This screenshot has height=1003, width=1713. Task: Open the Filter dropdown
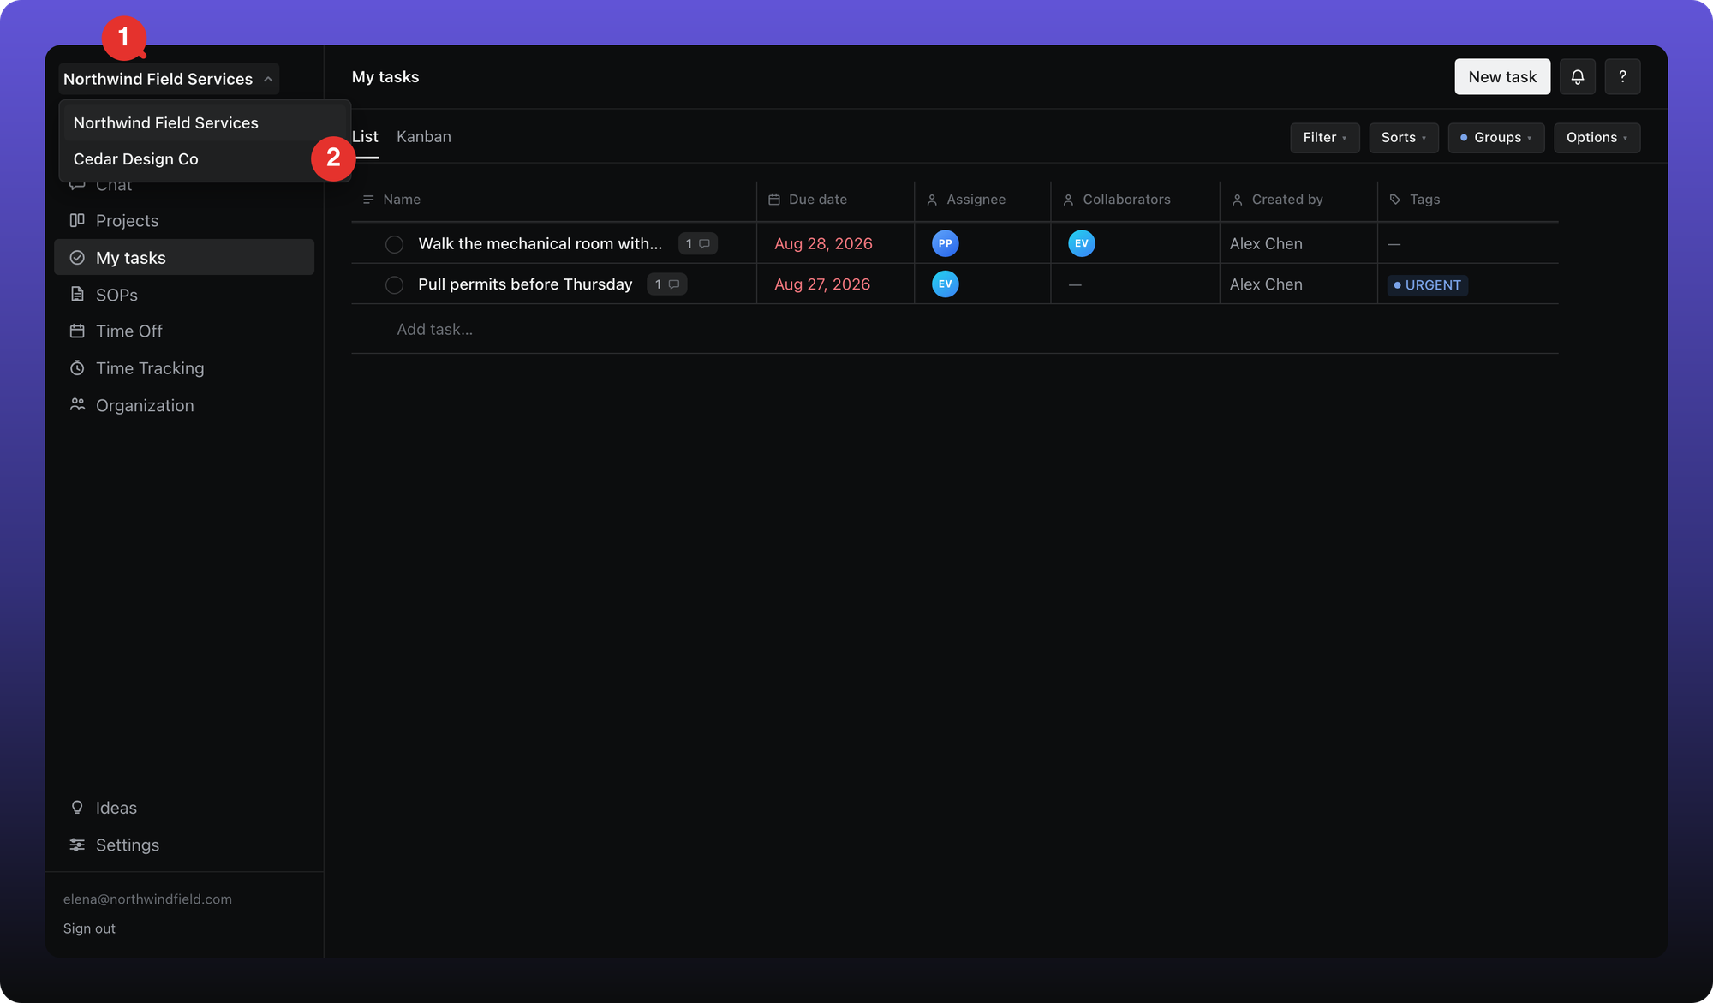(1324, 138)
